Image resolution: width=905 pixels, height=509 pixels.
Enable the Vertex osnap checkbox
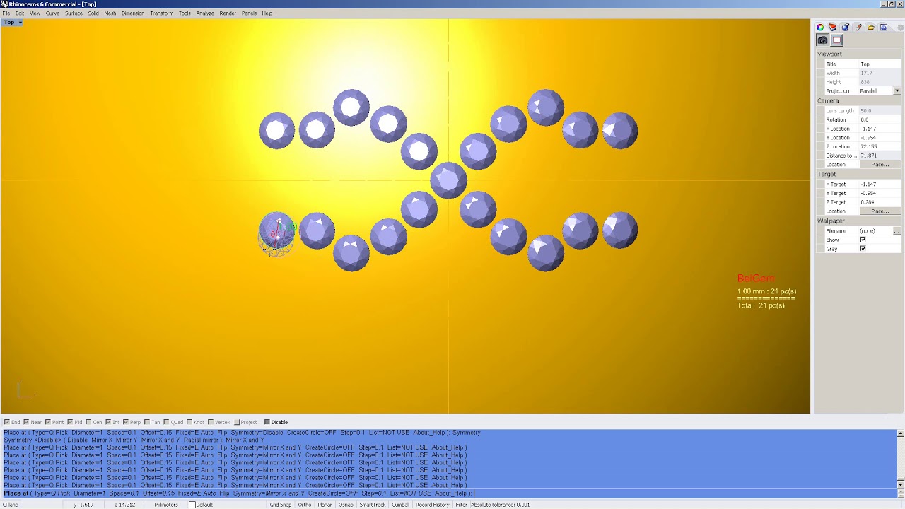(211, 422)
